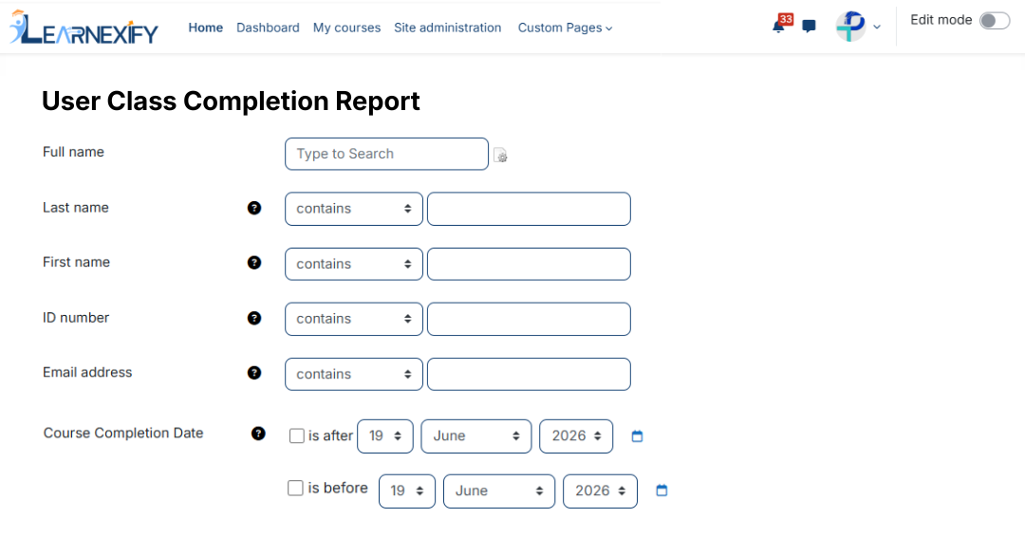Open the First name 'contains' dropdown
The width and height of the screenshot is (1025, 537).
pyautogui.click(x=354, y=264)
